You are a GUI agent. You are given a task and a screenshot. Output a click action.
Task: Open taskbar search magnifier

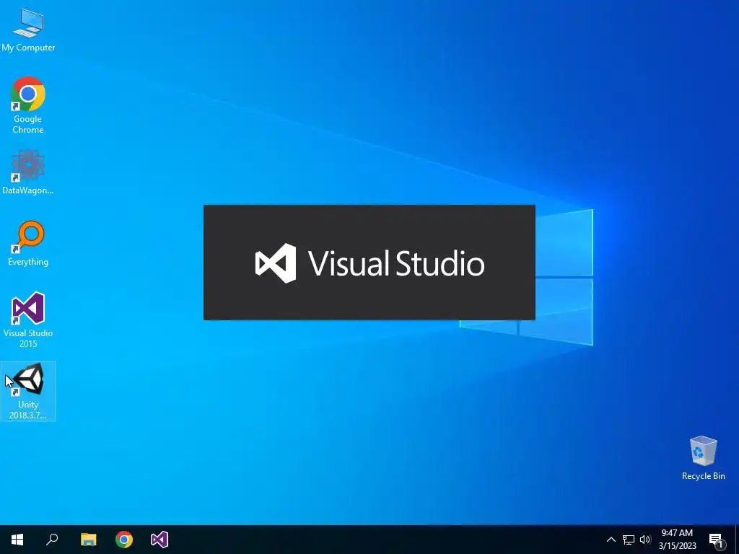[x=52, y=540]
